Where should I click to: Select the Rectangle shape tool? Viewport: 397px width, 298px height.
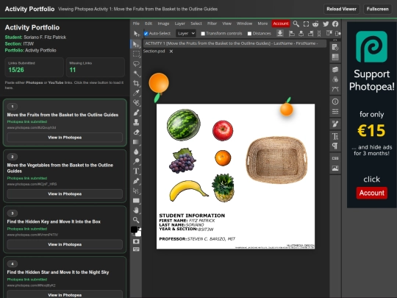136,200
